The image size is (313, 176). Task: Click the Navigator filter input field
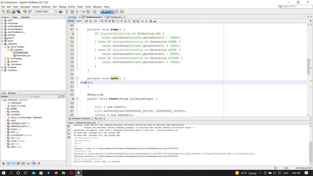[x=46, y=97]
